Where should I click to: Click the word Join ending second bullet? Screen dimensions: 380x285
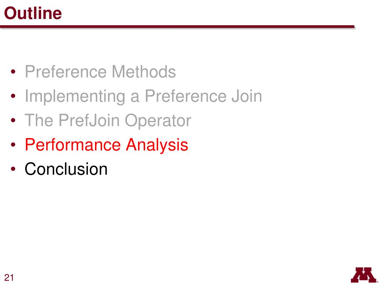[x=247, y=96]
